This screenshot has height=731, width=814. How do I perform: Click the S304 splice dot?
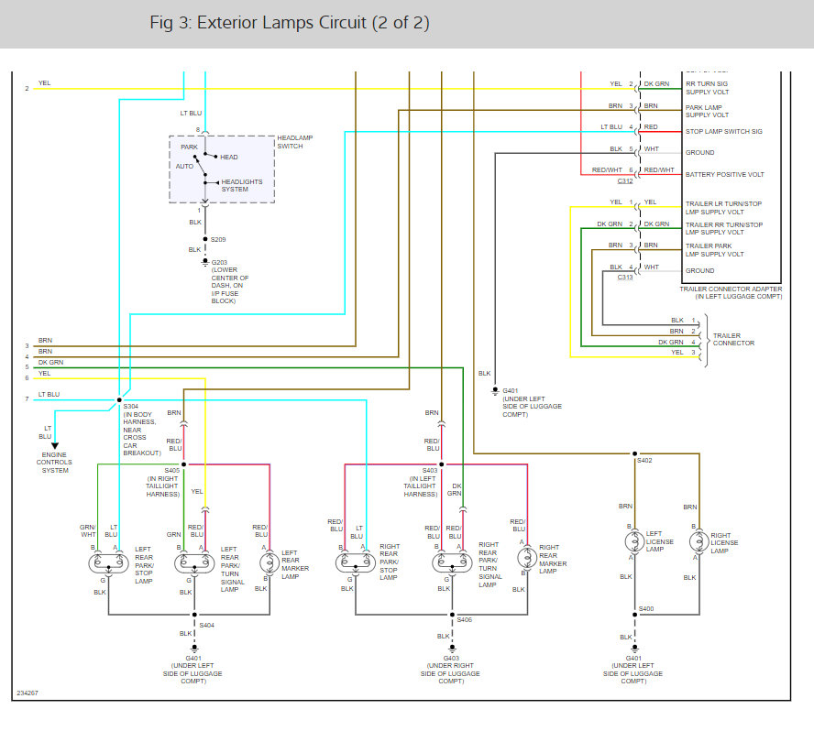point(119,400)
